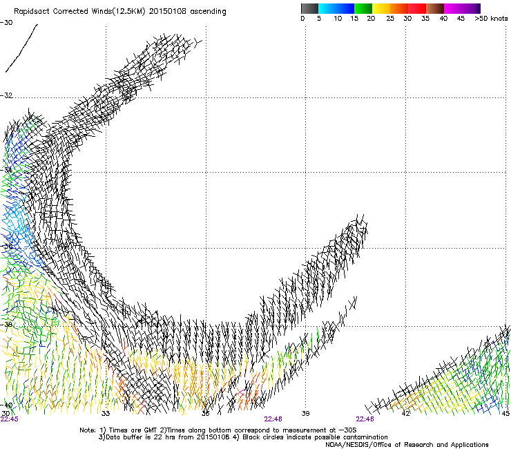
Task: Click the legend scale label '25'
Action: pyautogui.click(x=390, y=19)
